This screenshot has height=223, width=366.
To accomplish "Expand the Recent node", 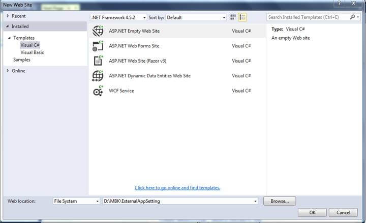I will click(x=8, y=16).
